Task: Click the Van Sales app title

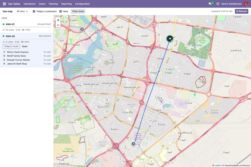Action: (14, 4)
